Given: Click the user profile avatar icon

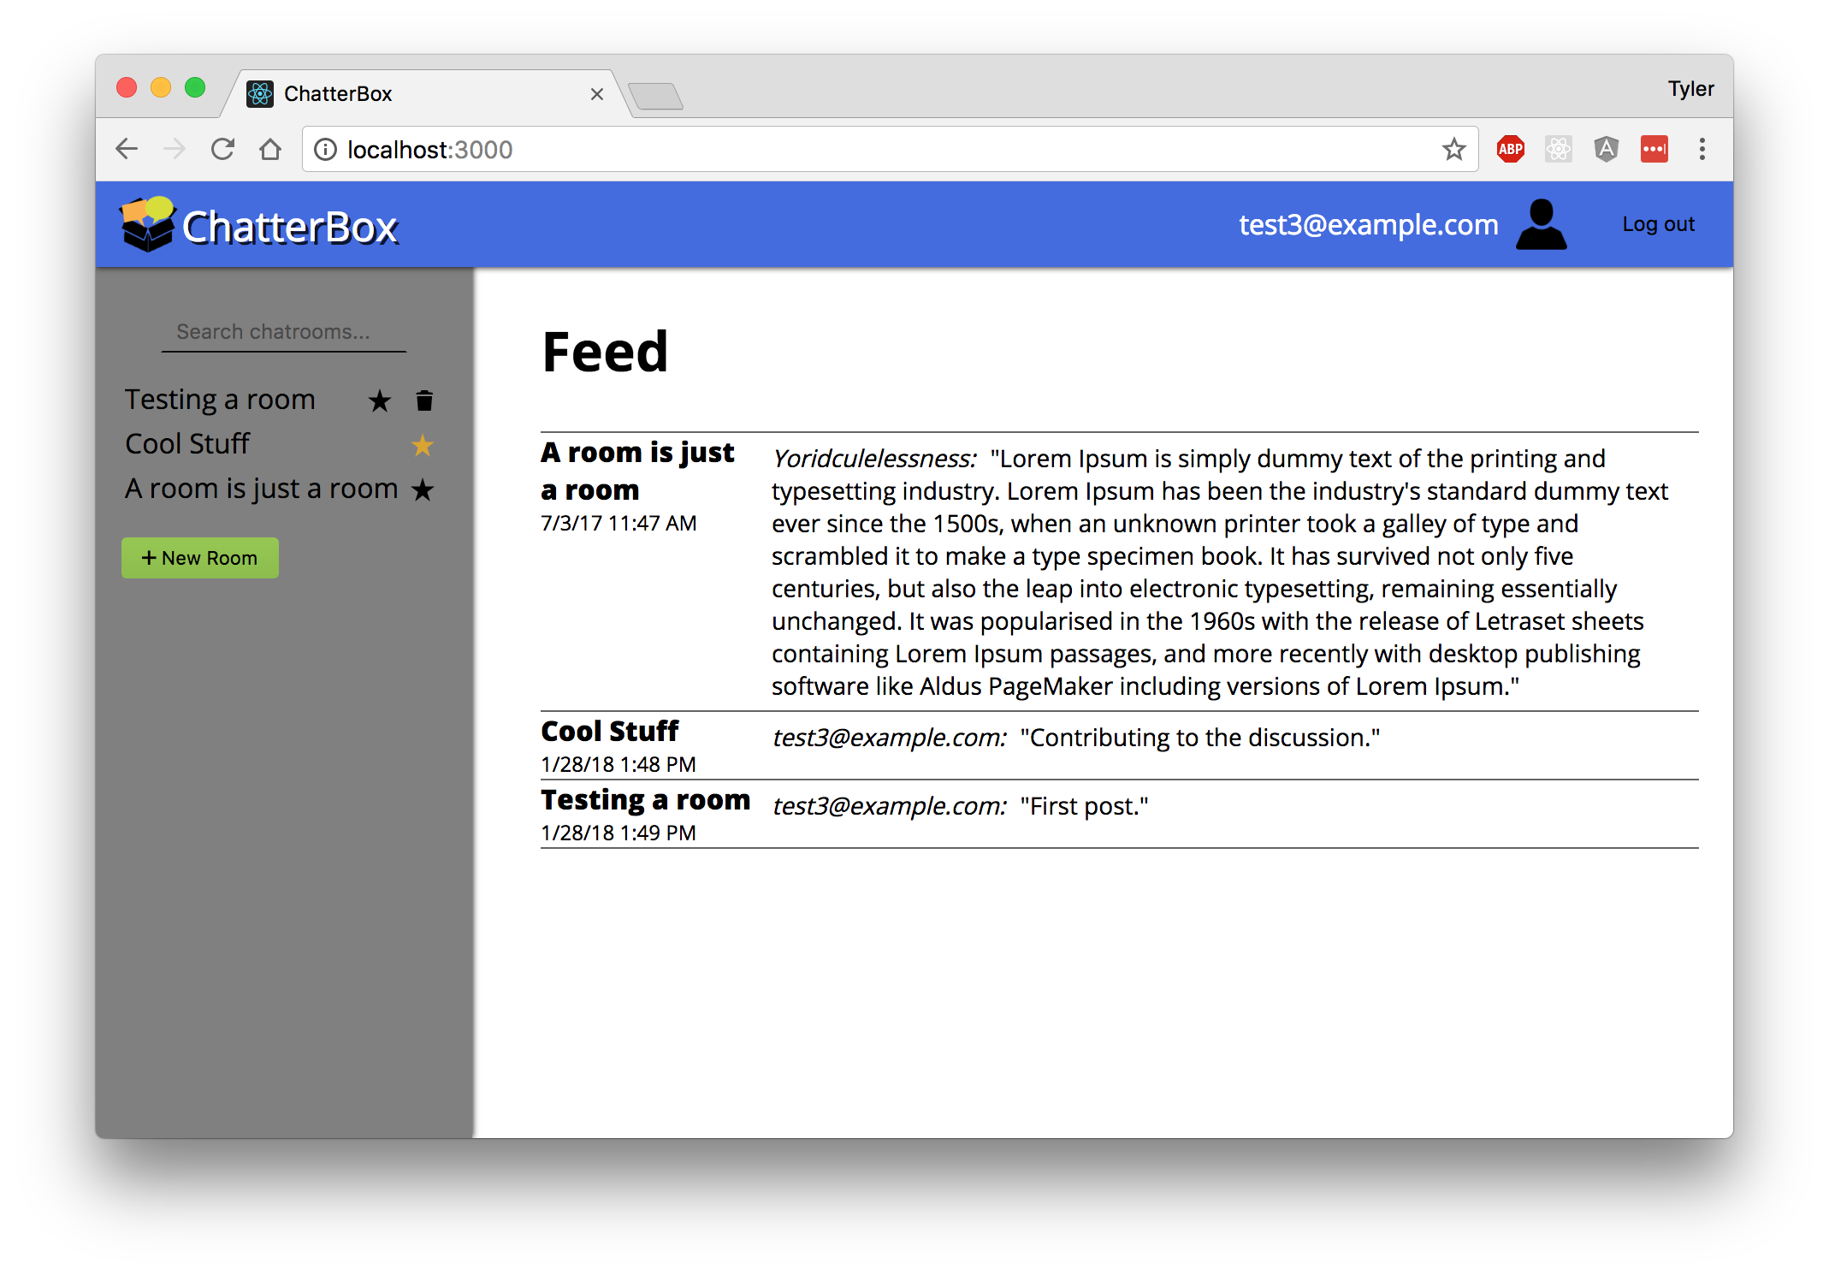Looking at the screenshot, I should (1540, 223).
